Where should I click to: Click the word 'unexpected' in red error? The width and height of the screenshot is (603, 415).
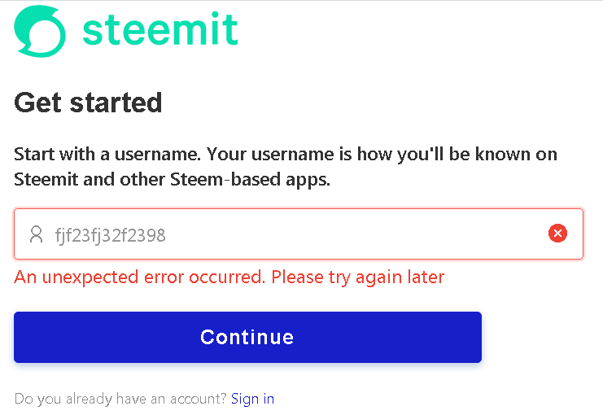coord(91,277)
